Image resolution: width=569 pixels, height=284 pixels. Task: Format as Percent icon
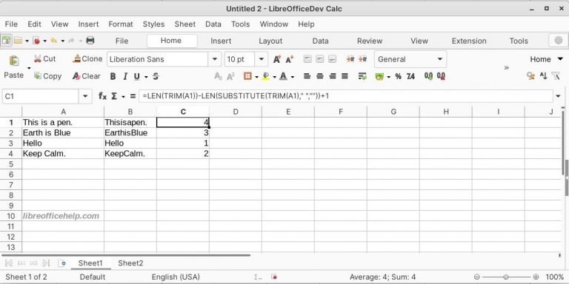(398, 76)
